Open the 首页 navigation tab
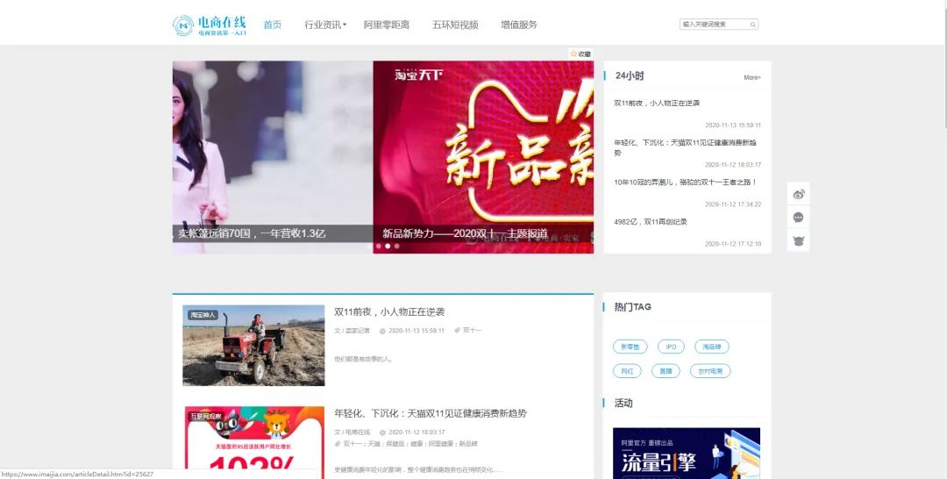The image size is (947, 479). (x=273, y=25)
